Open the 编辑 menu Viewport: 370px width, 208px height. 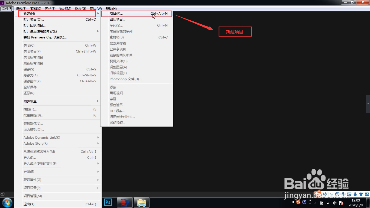click(x=21, y=8)
